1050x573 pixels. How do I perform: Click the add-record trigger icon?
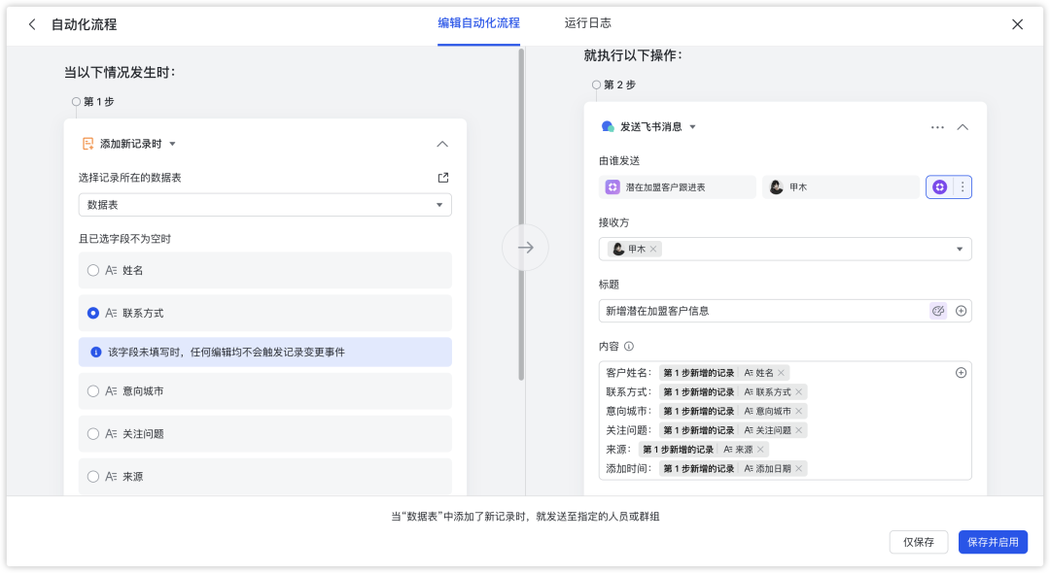[87, 144]
